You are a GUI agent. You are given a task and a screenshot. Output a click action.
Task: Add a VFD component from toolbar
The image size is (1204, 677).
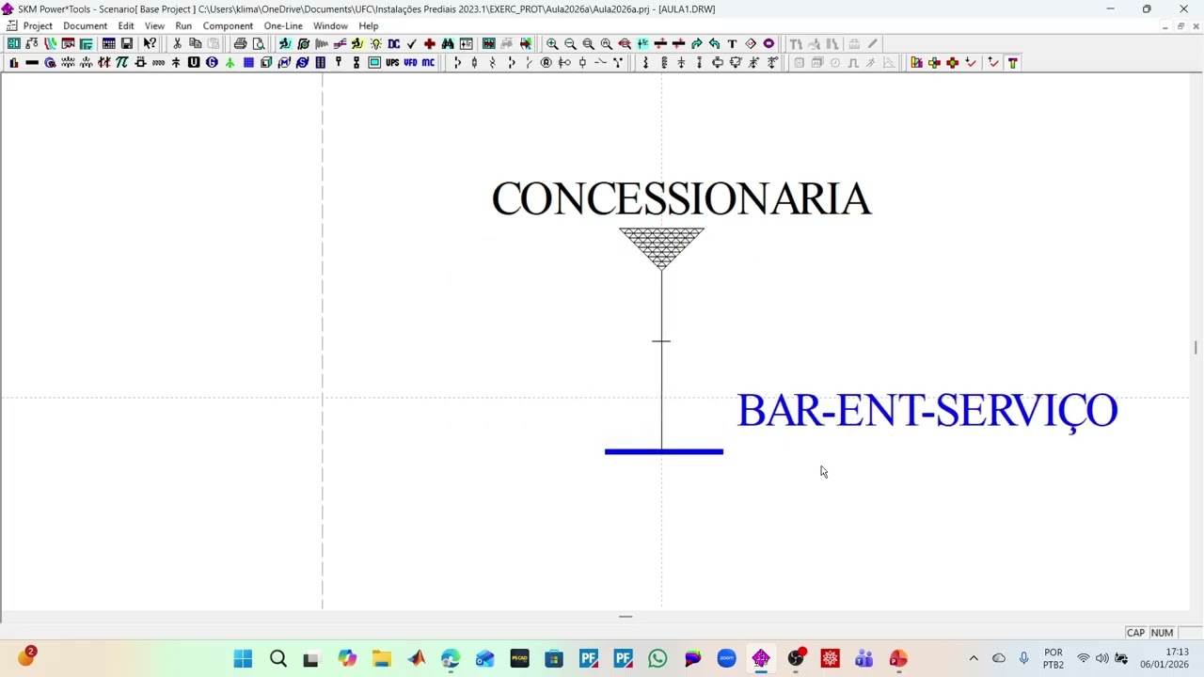410,63
